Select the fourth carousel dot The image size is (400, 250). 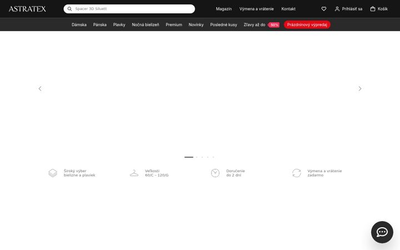pyautogui.click(x=208, y=157)
